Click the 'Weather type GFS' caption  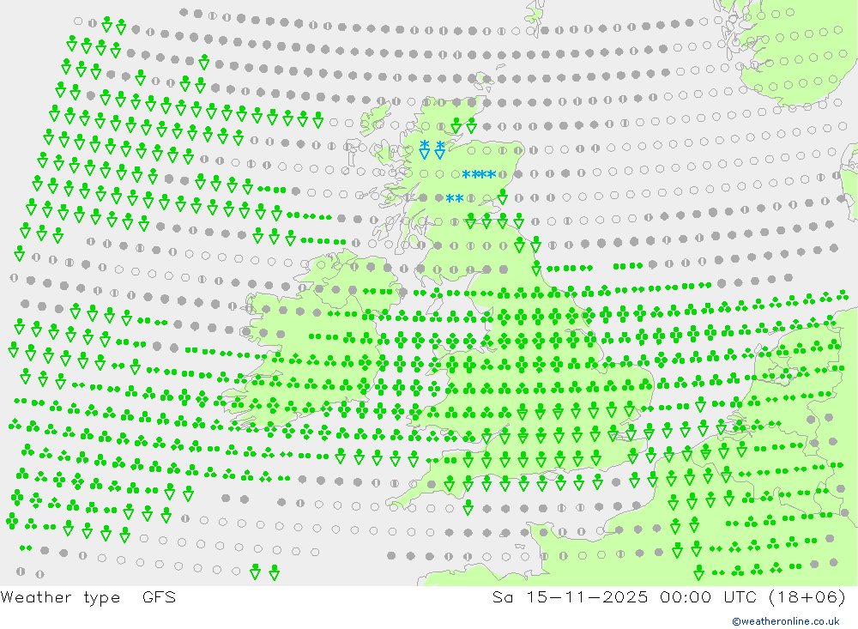(88, 597)
